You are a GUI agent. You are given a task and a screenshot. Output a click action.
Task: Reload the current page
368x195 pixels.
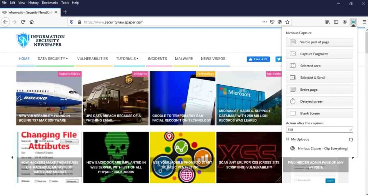23,22
